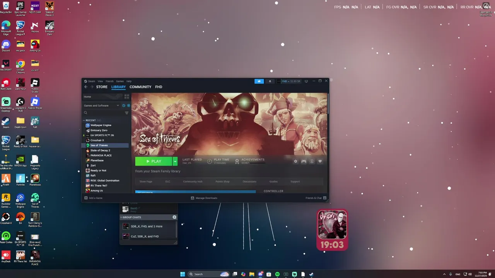The height and width of the screenshot is (278, 495).
Task: Open Manage Downloads
Action: click(204, 198)
